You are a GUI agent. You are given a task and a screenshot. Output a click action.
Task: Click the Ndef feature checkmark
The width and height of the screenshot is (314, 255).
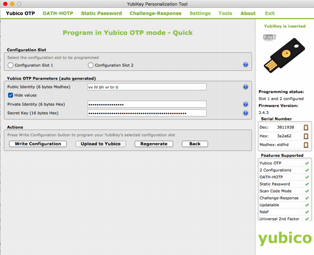[307, 212]
